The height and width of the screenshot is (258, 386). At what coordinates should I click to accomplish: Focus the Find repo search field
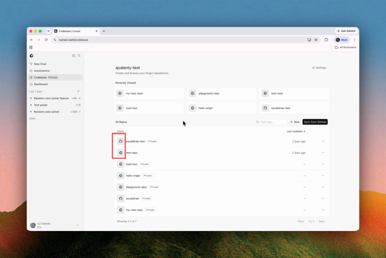(271, 122)
